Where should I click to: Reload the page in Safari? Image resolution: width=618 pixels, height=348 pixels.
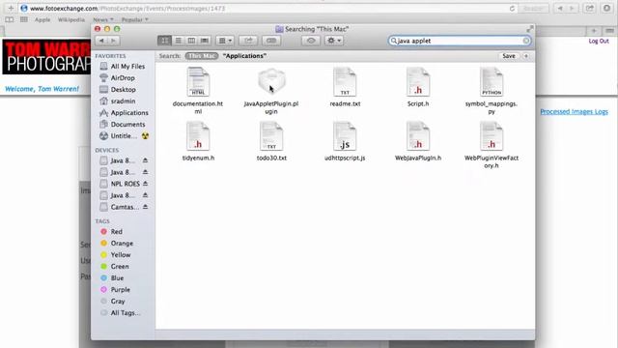512,9
